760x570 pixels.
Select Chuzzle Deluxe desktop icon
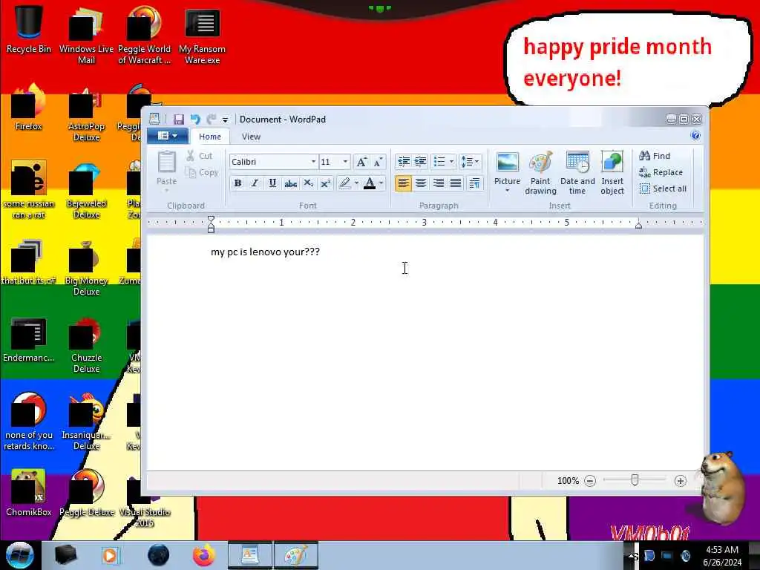(x=86, y=345)
